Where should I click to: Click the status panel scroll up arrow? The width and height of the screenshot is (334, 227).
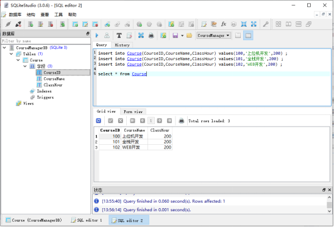click(329, 198)
